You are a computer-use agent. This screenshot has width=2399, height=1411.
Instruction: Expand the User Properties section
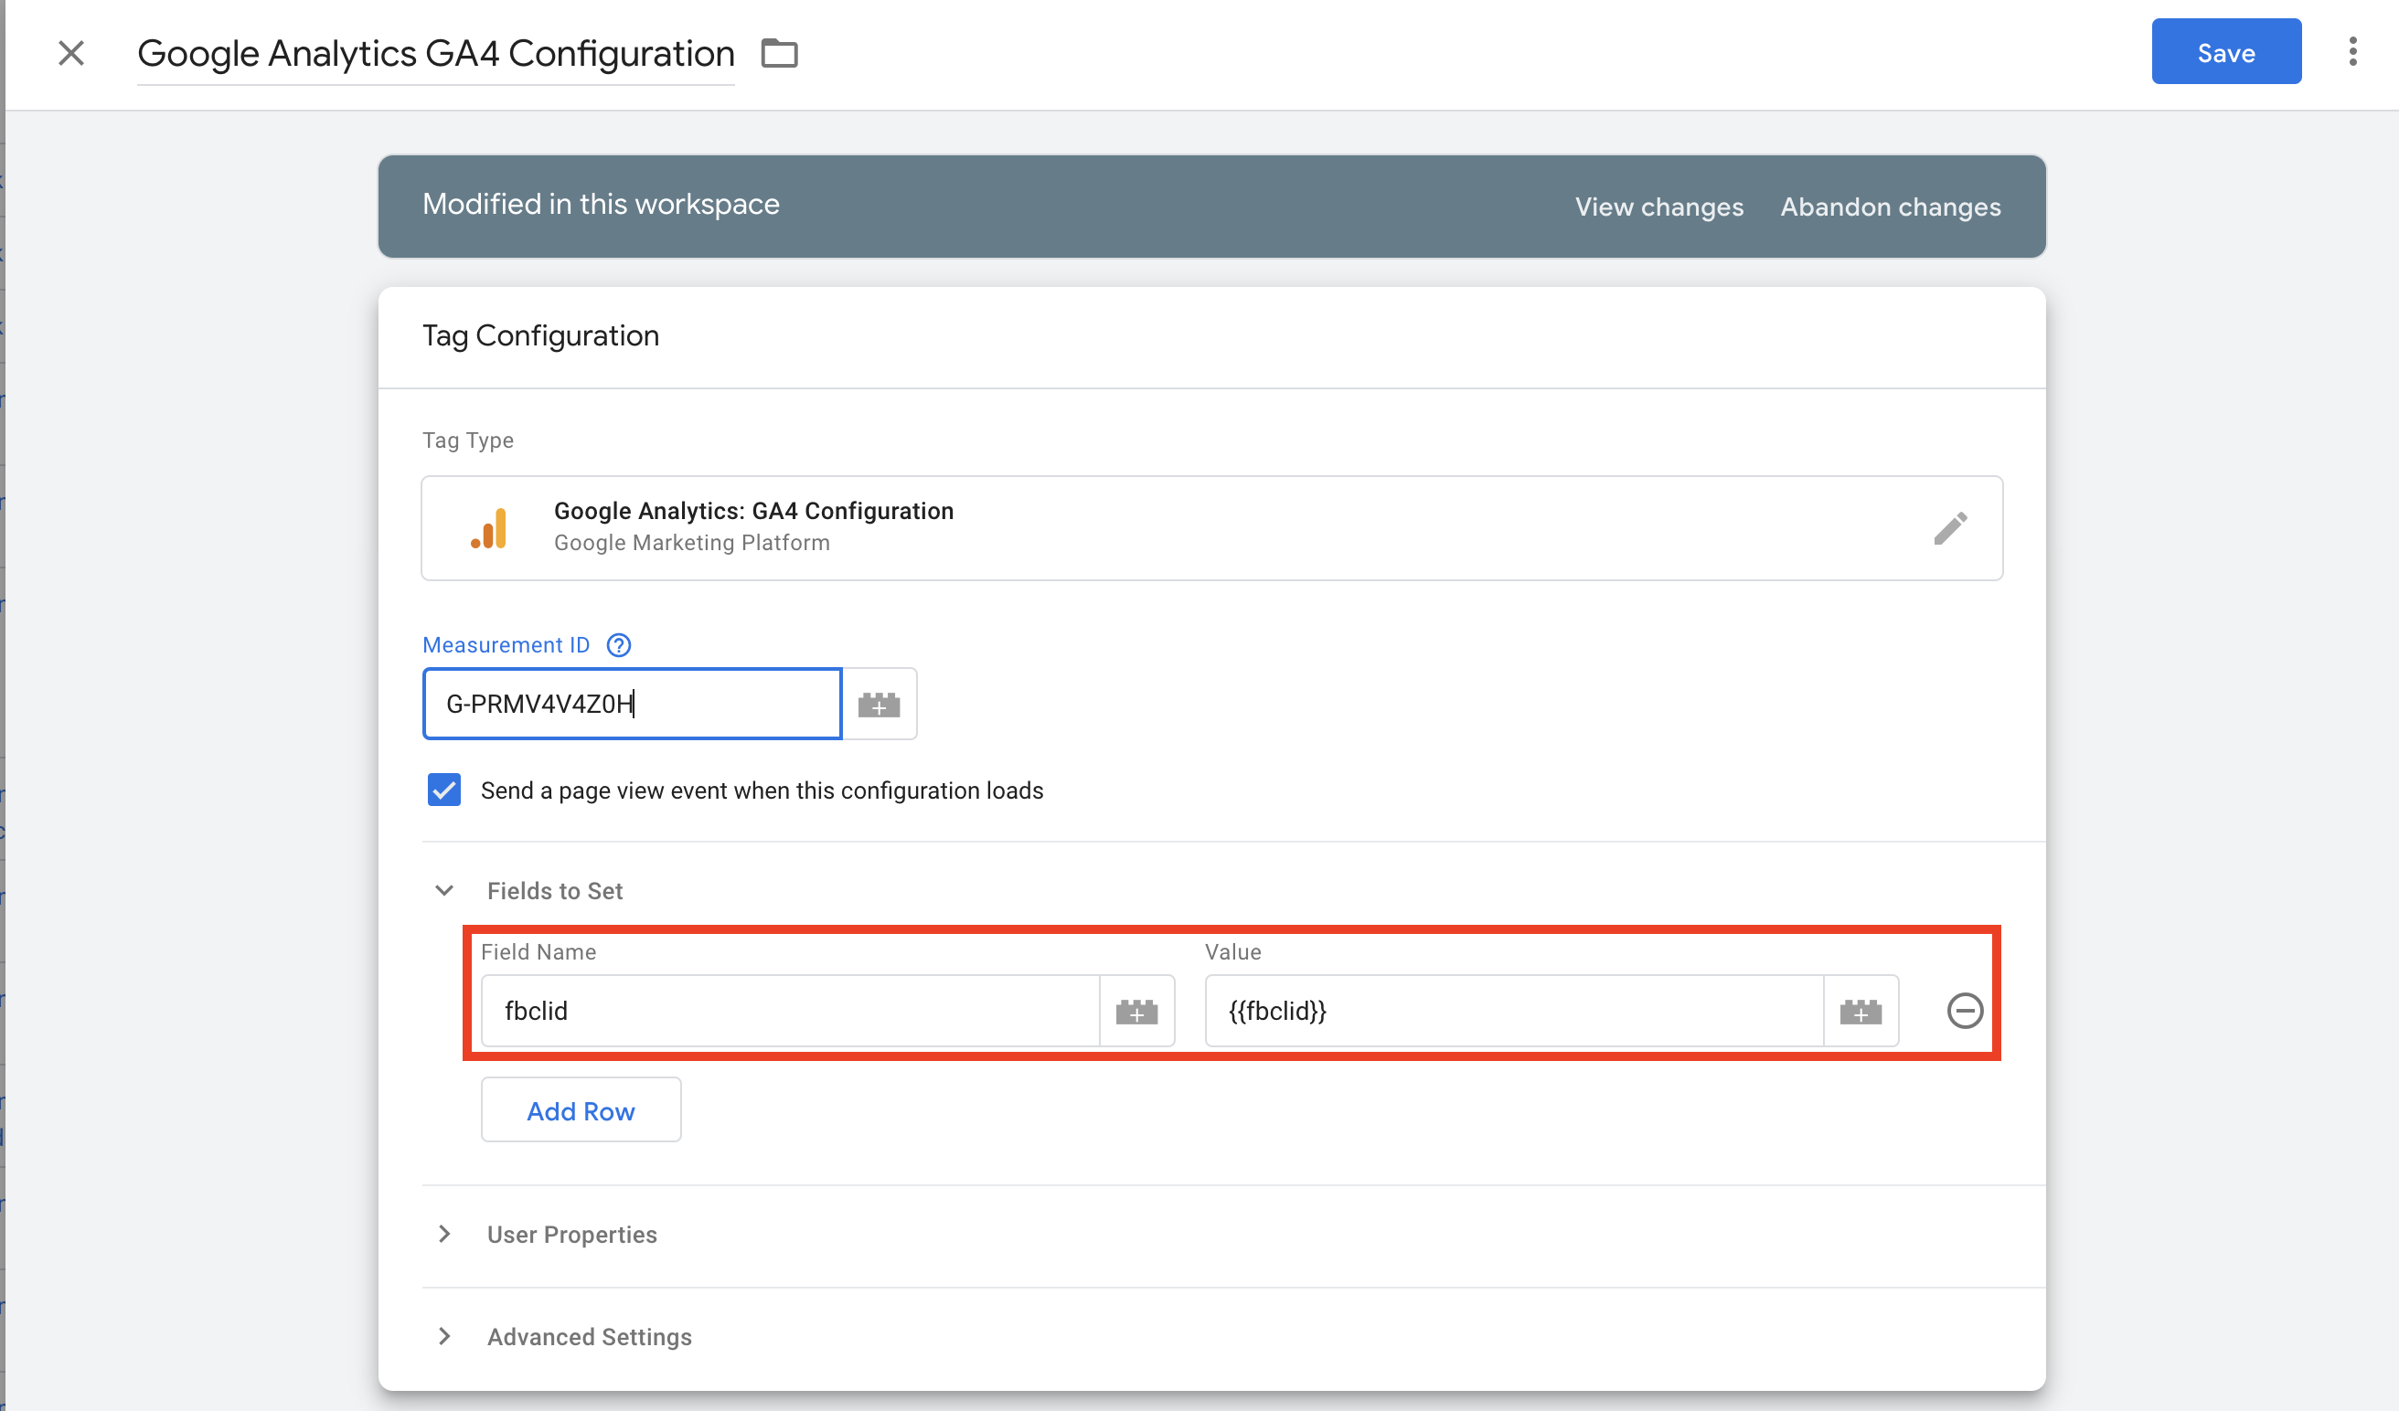[443, 1234]
